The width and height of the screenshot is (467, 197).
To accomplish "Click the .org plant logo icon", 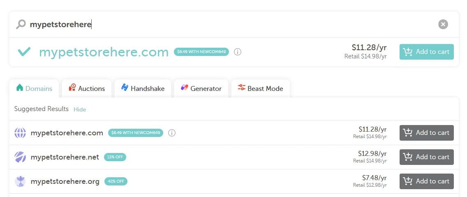I will coord(20,181).
